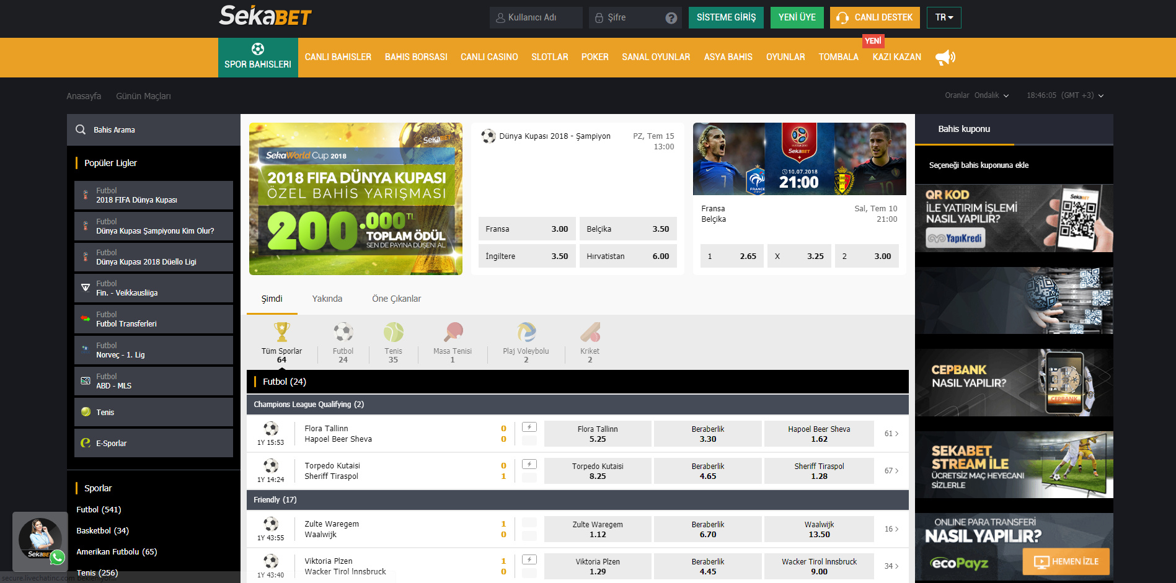Open Günün Maçları link

[x=143, y=96]
